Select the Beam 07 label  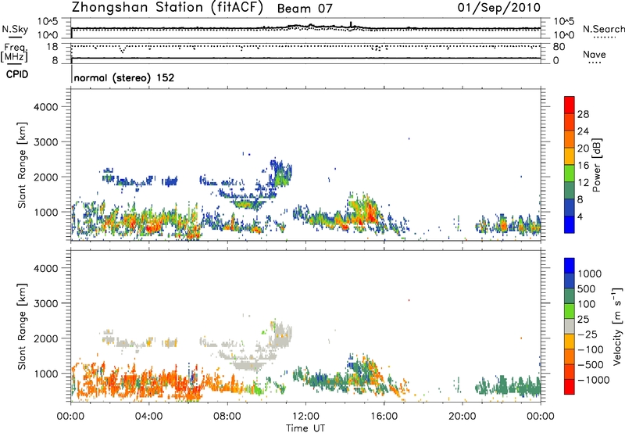tap(305, 9)
